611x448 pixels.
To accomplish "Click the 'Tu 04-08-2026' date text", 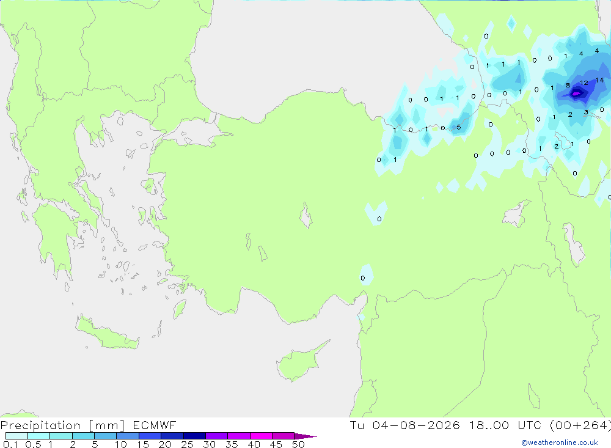I will (x=405, y=425).
